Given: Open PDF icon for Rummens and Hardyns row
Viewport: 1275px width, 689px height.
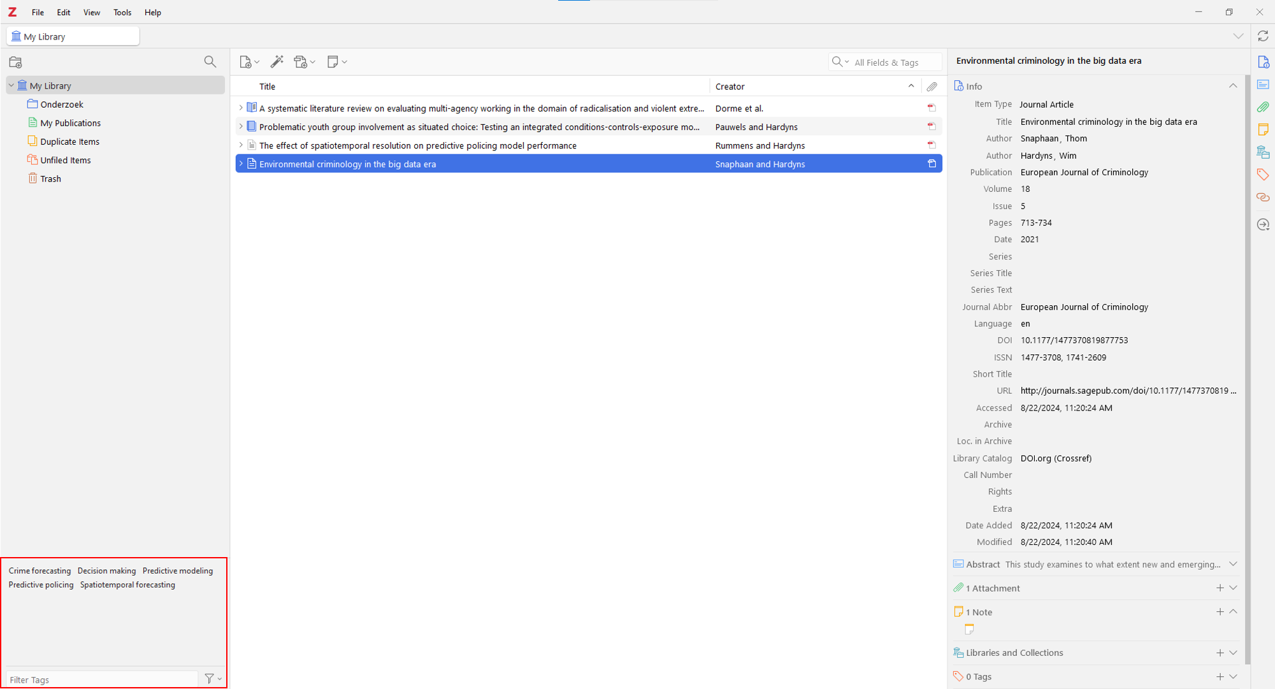Looking at the screenshot, I should pyautogui.click(x=932, y=145).
